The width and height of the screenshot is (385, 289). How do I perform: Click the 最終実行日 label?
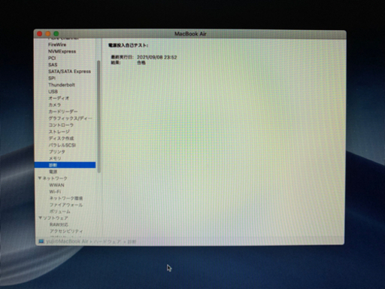[x=122, y=57]
